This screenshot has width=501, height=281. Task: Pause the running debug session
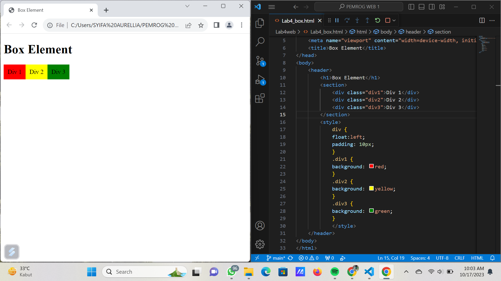pos(337,20)
